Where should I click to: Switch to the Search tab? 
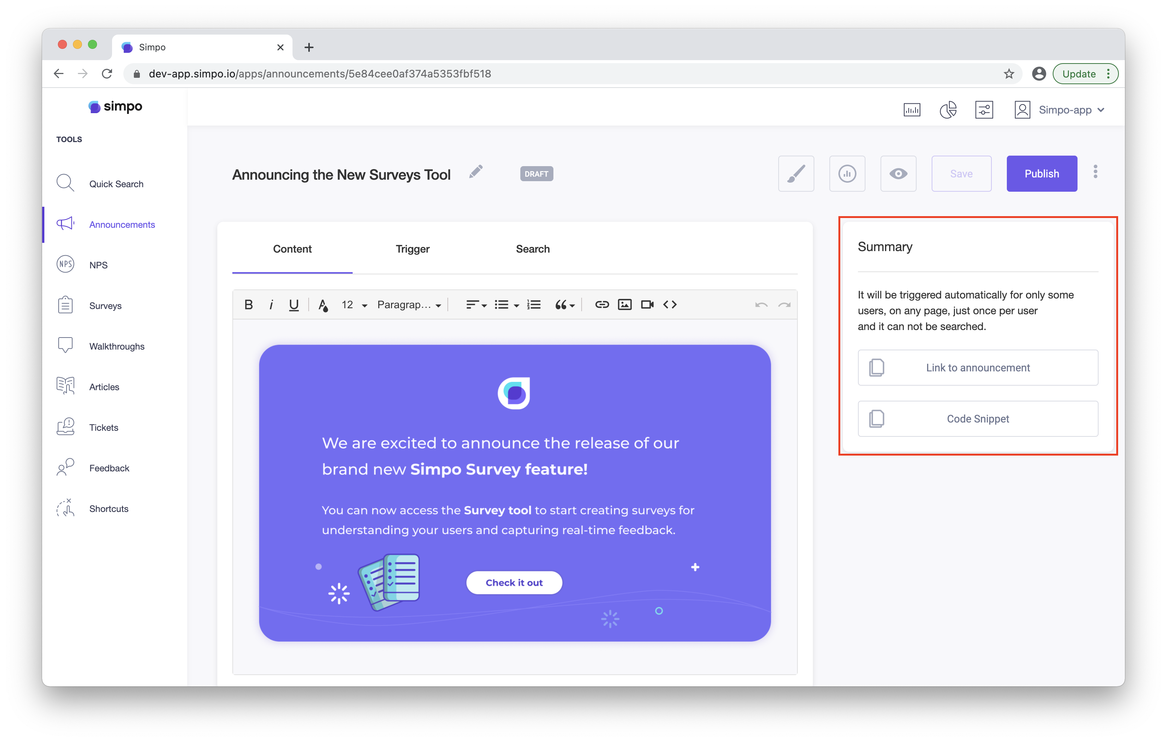(x=533, y=249)
